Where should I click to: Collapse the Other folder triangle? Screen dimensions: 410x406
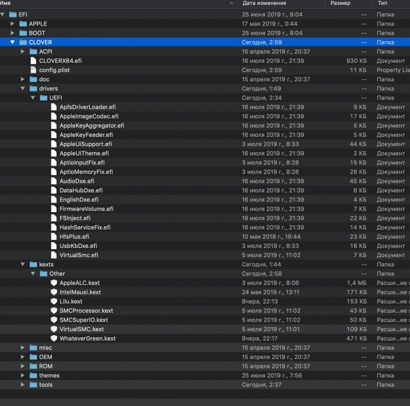coord(33,273)
